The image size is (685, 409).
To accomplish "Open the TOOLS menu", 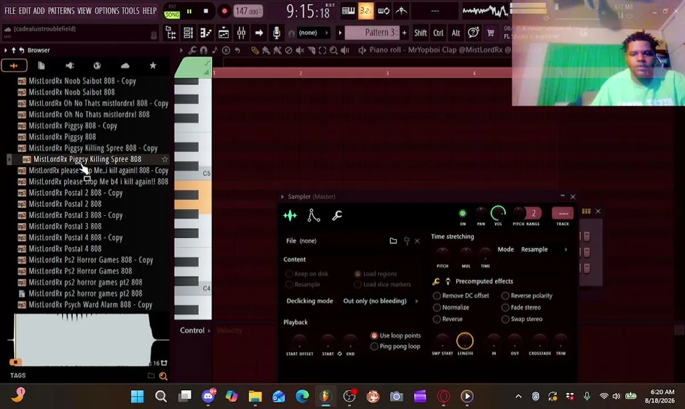I will [130, 11].
